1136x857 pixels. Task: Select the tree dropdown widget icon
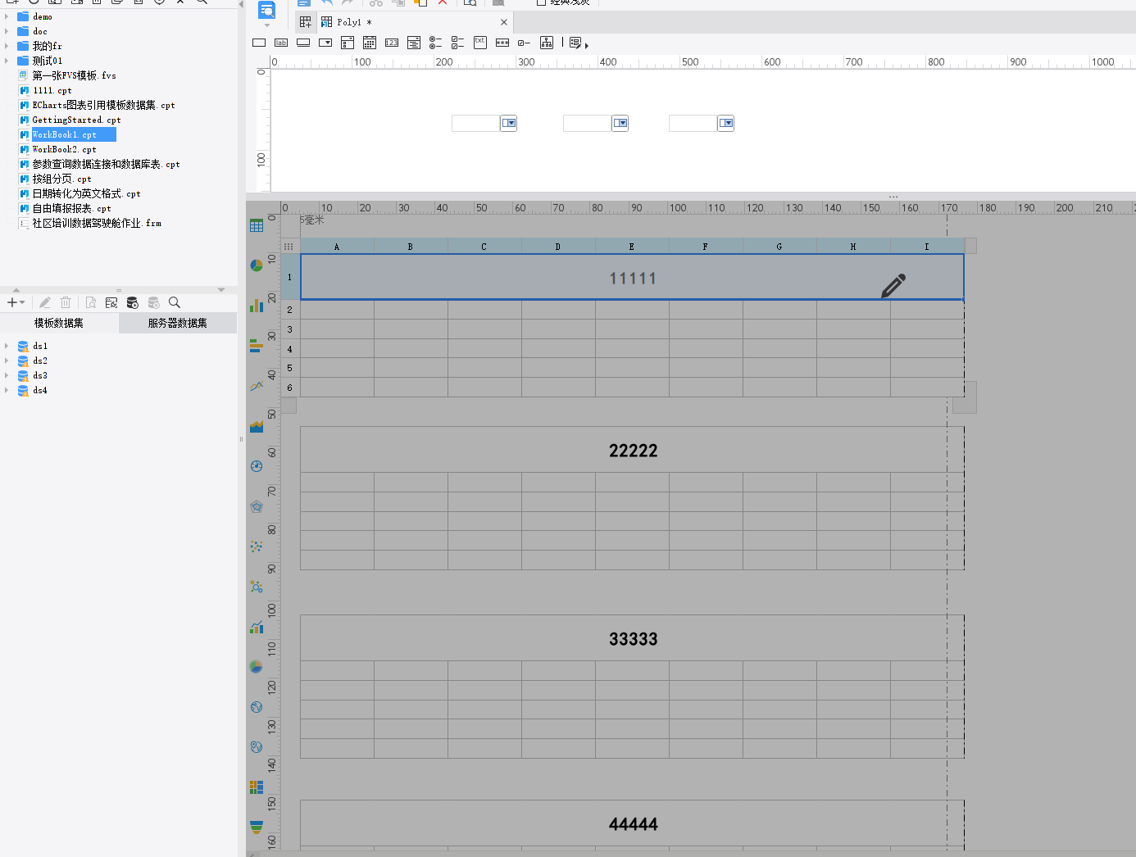pos(547,43)
